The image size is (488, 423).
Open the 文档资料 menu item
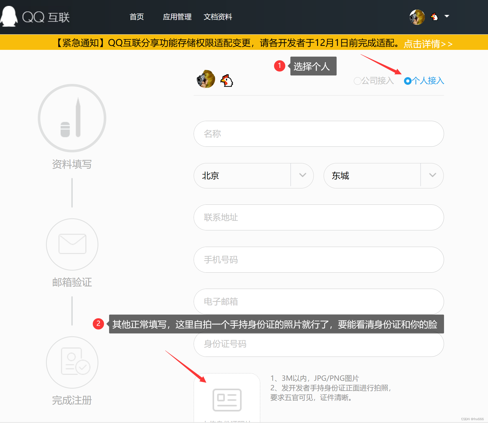click(x=218, y=17)
